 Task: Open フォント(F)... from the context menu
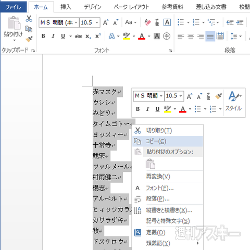pyautogui.click(x=167, y=188)
